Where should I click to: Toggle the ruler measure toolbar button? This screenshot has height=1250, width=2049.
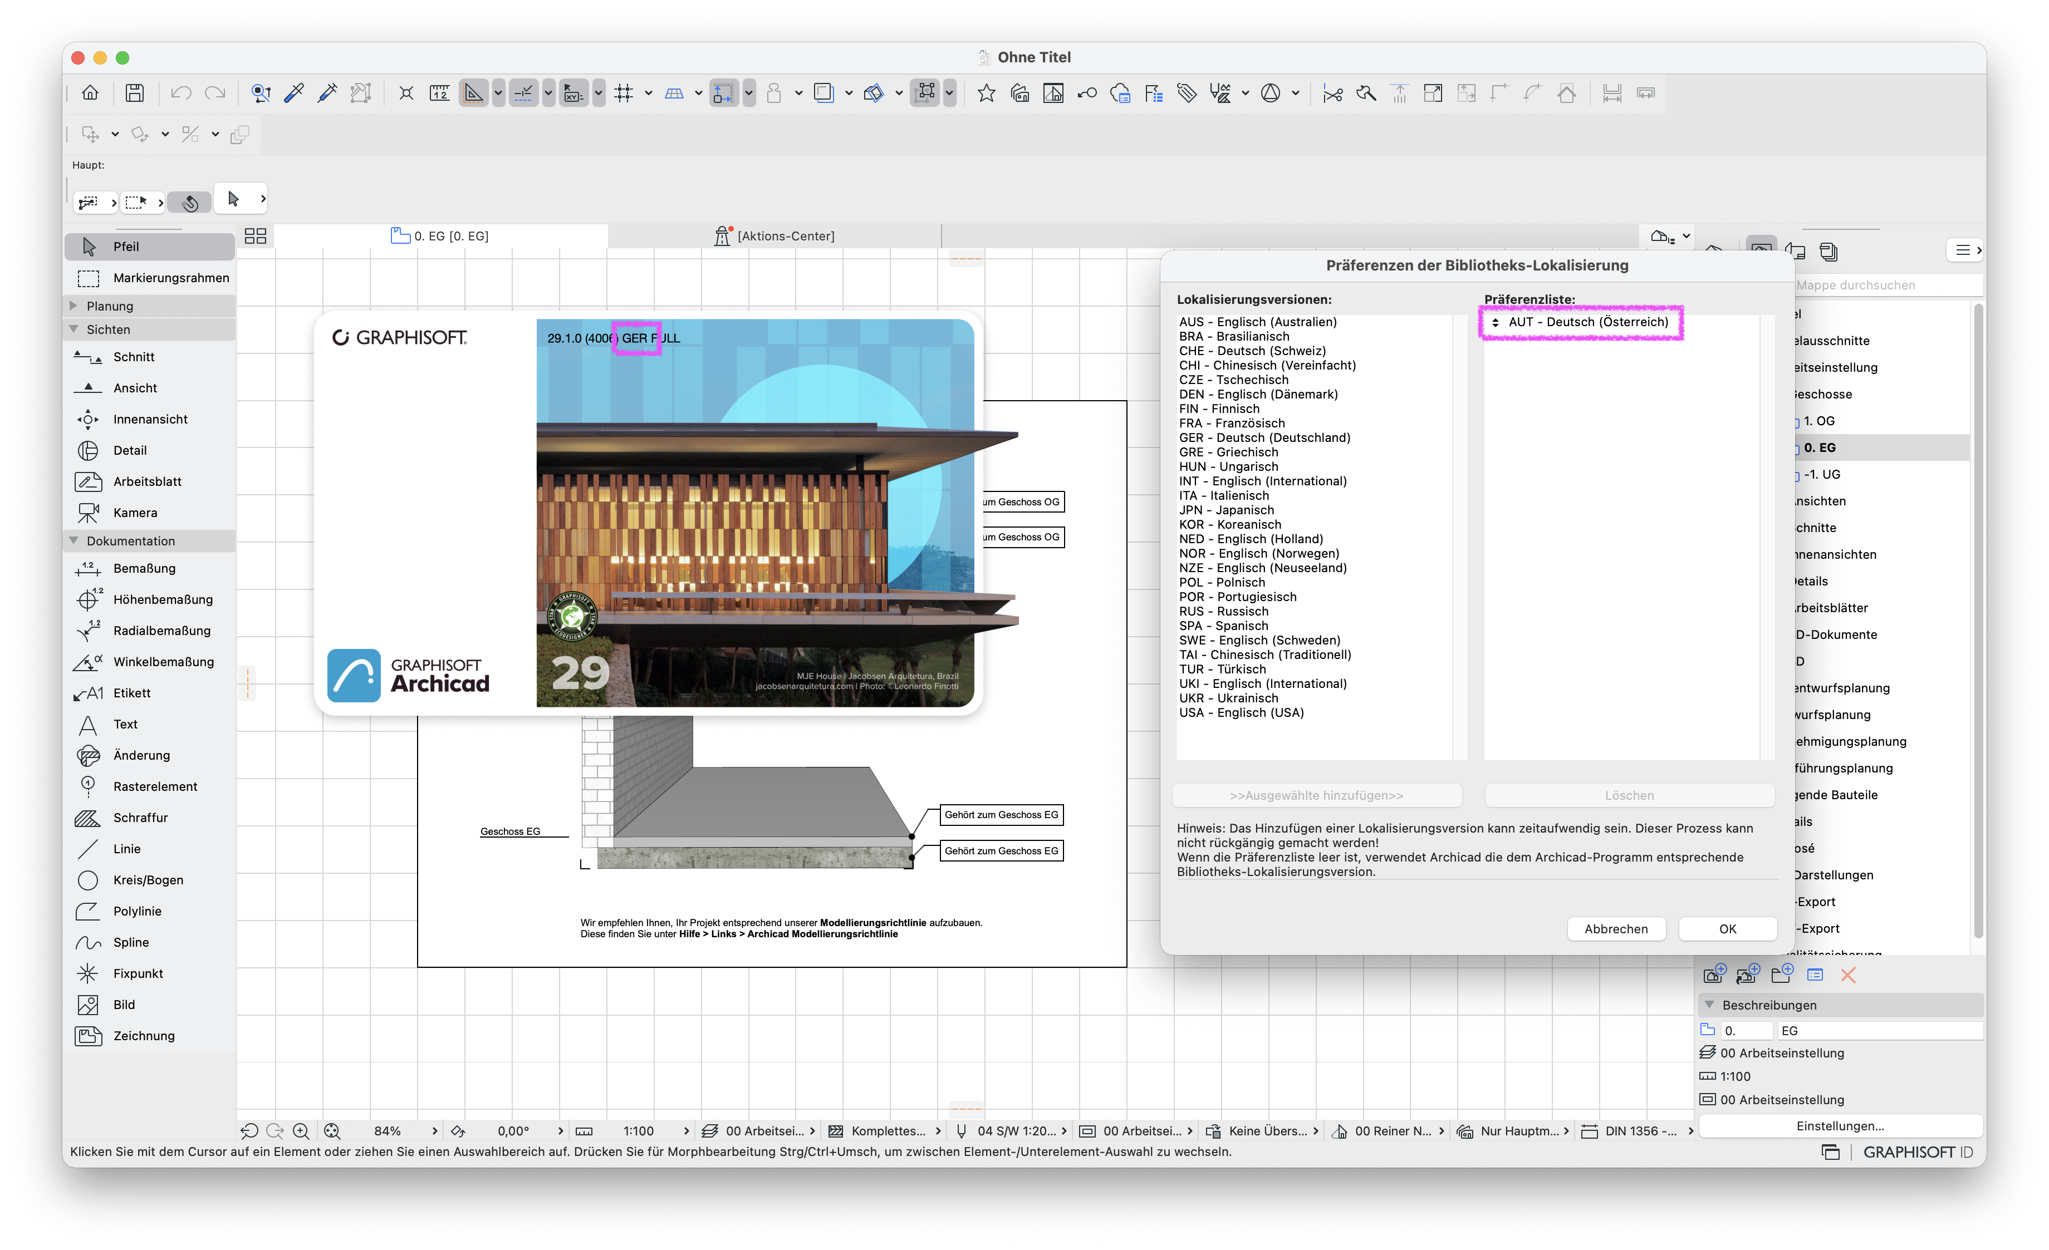439,93
